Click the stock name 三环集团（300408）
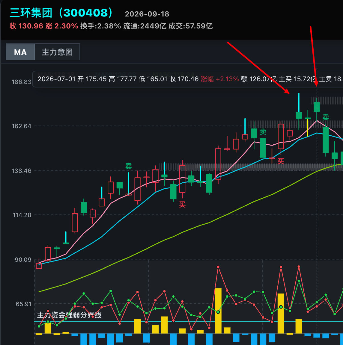The image size is (343, 345). click(x=62, y=13)
